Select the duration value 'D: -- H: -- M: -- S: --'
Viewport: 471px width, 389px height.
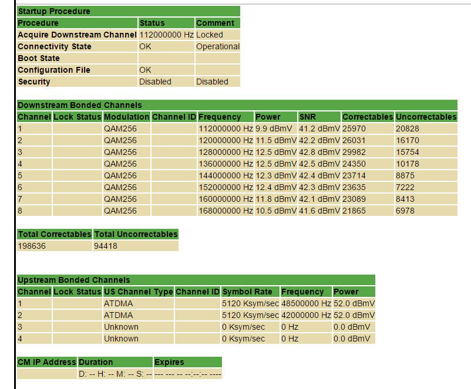(115, 374)
